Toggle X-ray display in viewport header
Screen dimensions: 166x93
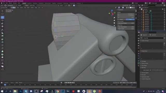(127, 7)
